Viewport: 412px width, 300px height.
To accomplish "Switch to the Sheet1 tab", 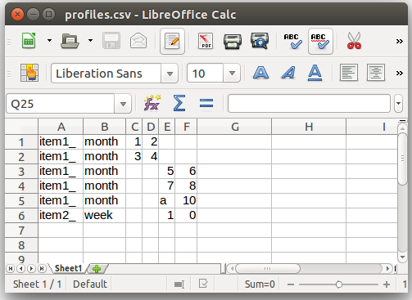I will tap(68, 269).
